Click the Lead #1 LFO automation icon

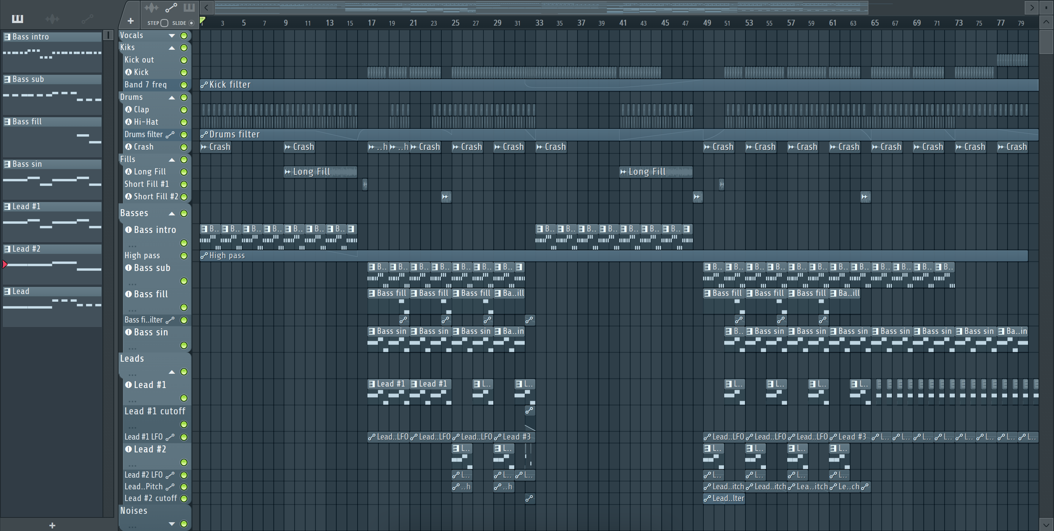point(170,437)
